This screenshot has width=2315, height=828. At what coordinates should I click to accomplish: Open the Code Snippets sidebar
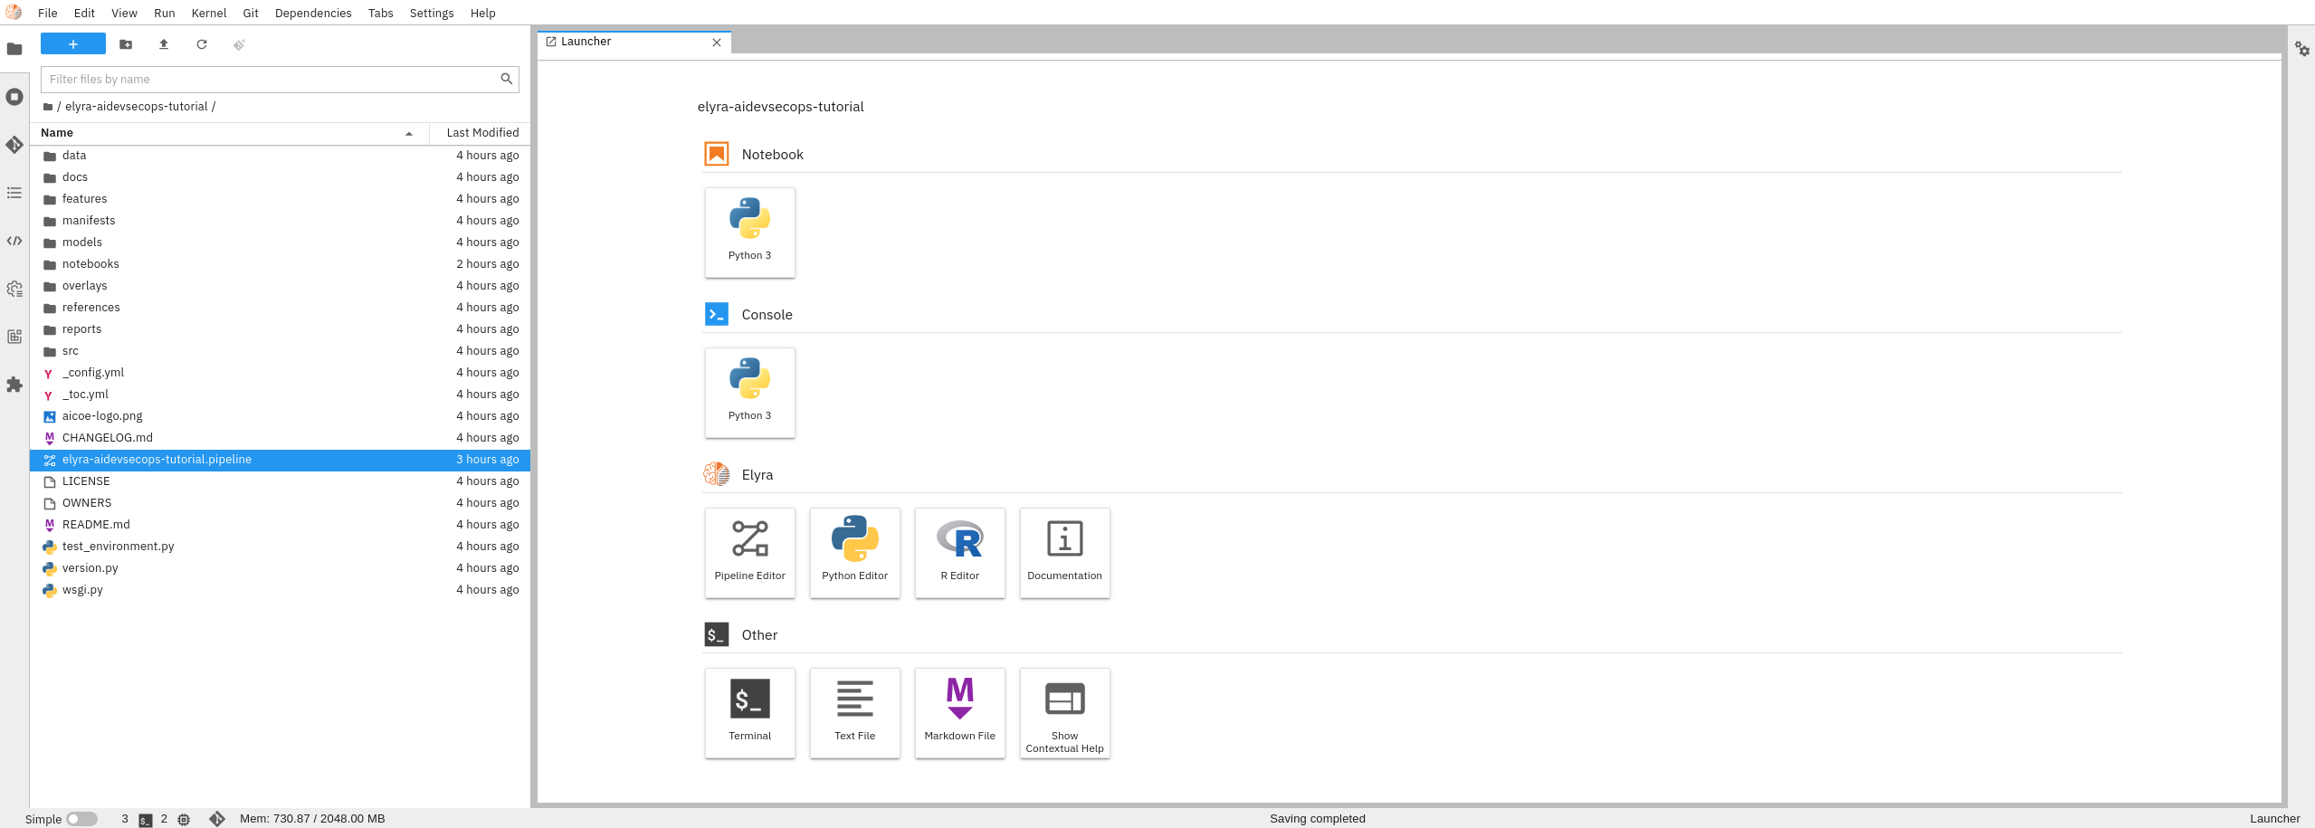14,241
